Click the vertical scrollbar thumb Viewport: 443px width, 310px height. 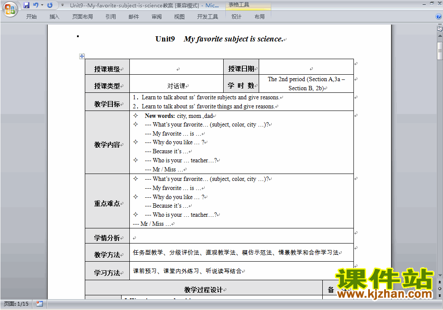[x=440, y=51]
